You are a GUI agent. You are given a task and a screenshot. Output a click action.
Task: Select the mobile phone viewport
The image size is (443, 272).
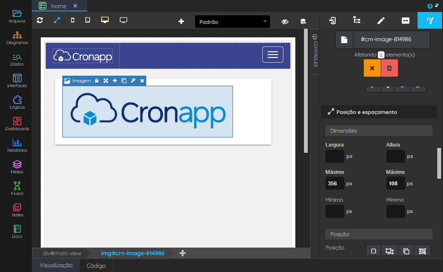tap(72, 20)
